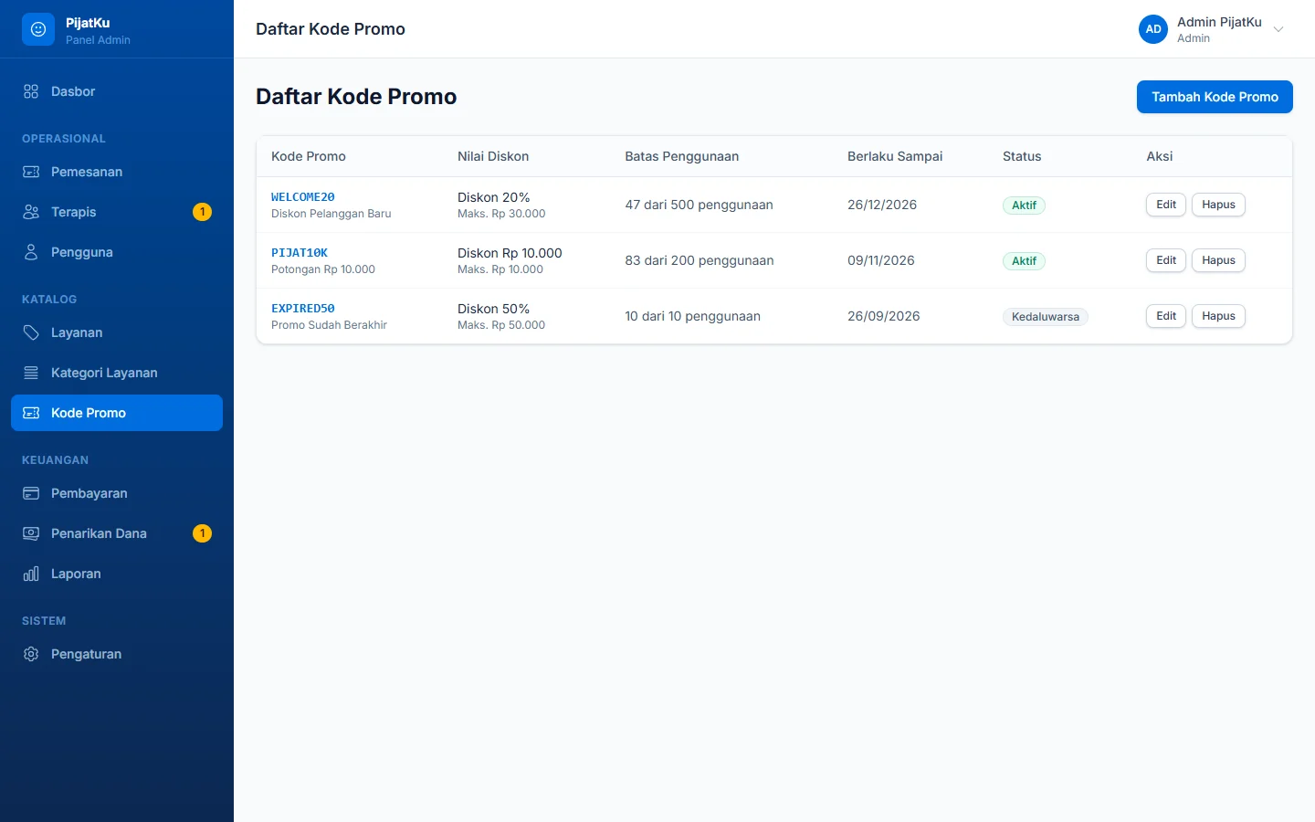1315x822 pixels.
Task: Go to the Pemesanan menu item
Action: pos(117,172)
